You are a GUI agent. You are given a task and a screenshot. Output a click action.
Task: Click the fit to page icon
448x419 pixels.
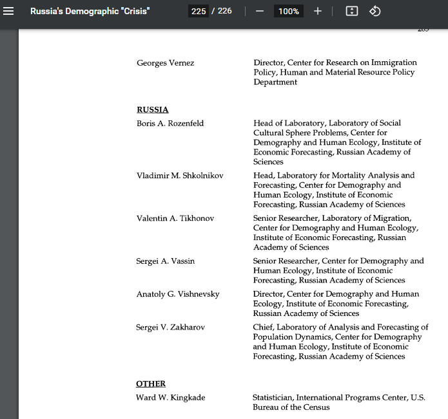(351, 11)
